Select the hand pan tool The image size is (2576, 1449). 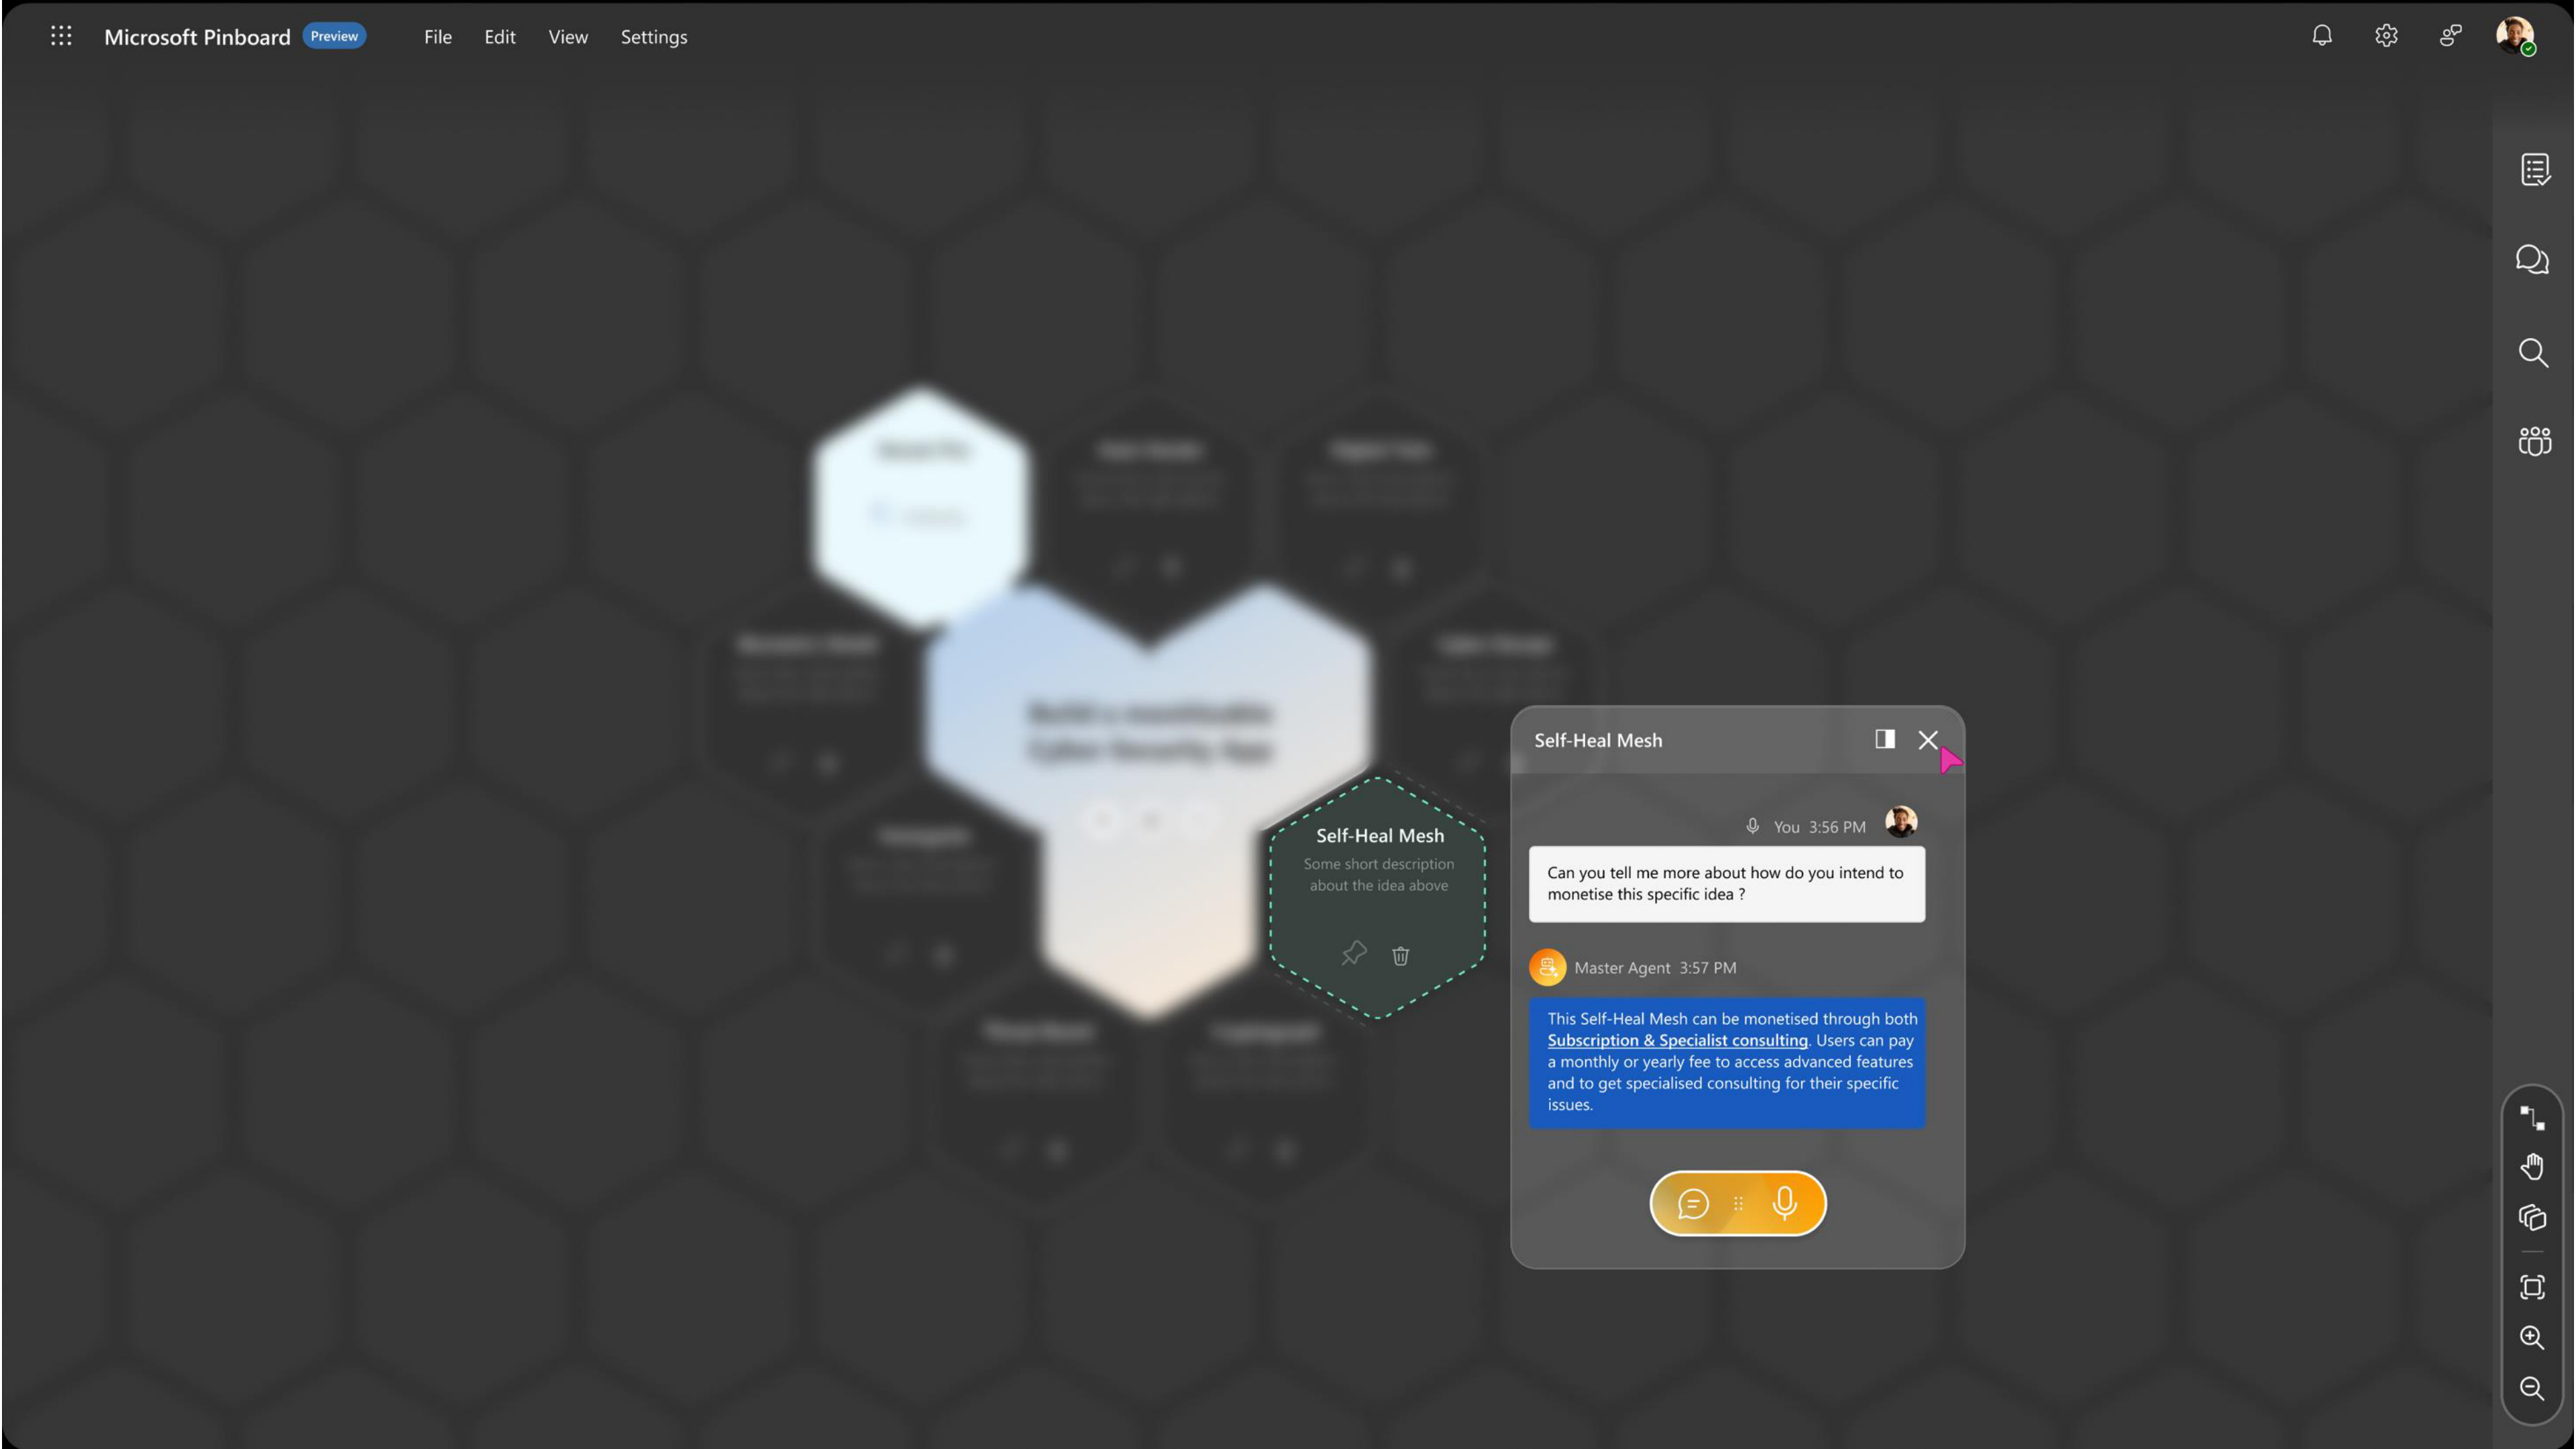tap(2531, 1166)
